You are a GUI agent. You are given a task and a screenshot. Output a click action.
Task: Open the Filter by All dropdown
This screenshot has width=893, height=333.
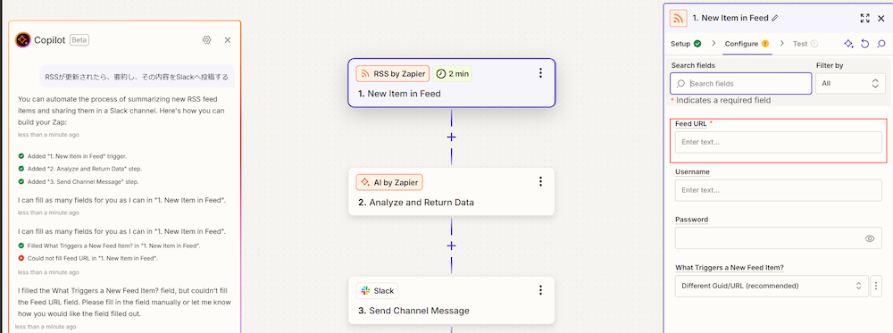pyautogui.click(x=850, y=83)
